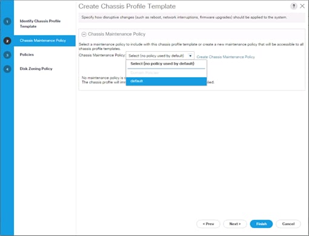Click Create Chassis Maintenance Policy link
The image size is (309, 236).
tap(225, 57)
